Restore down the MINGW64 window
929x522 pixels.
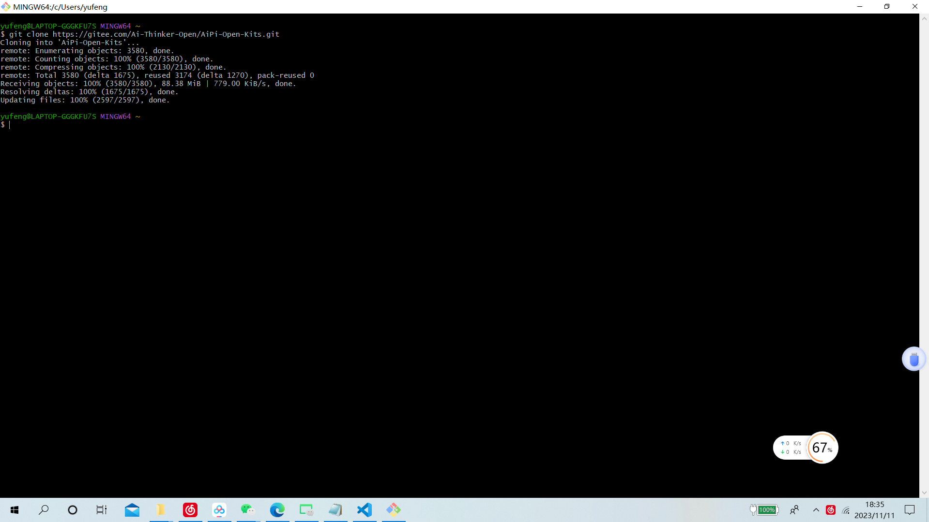tap(887, 7)
